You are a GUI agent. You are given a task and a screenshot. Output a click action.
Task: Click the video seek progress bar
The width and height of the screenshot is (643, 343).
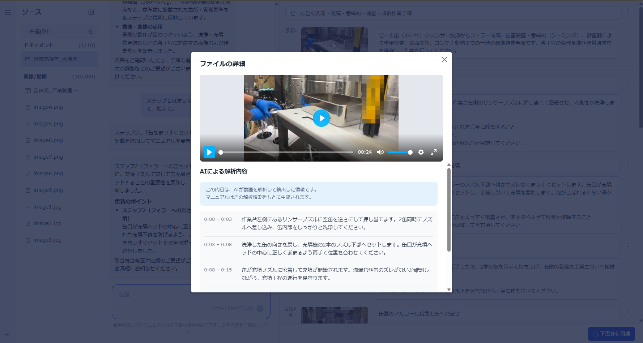pos(286,152)
